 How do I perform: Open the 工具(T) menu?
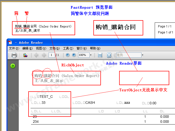[68, 48]
